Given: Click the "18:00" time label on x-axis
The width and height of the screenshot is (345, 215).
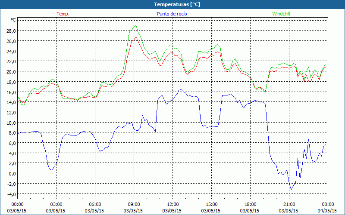Looking at the screenshot, I should (x=251, y=205).
